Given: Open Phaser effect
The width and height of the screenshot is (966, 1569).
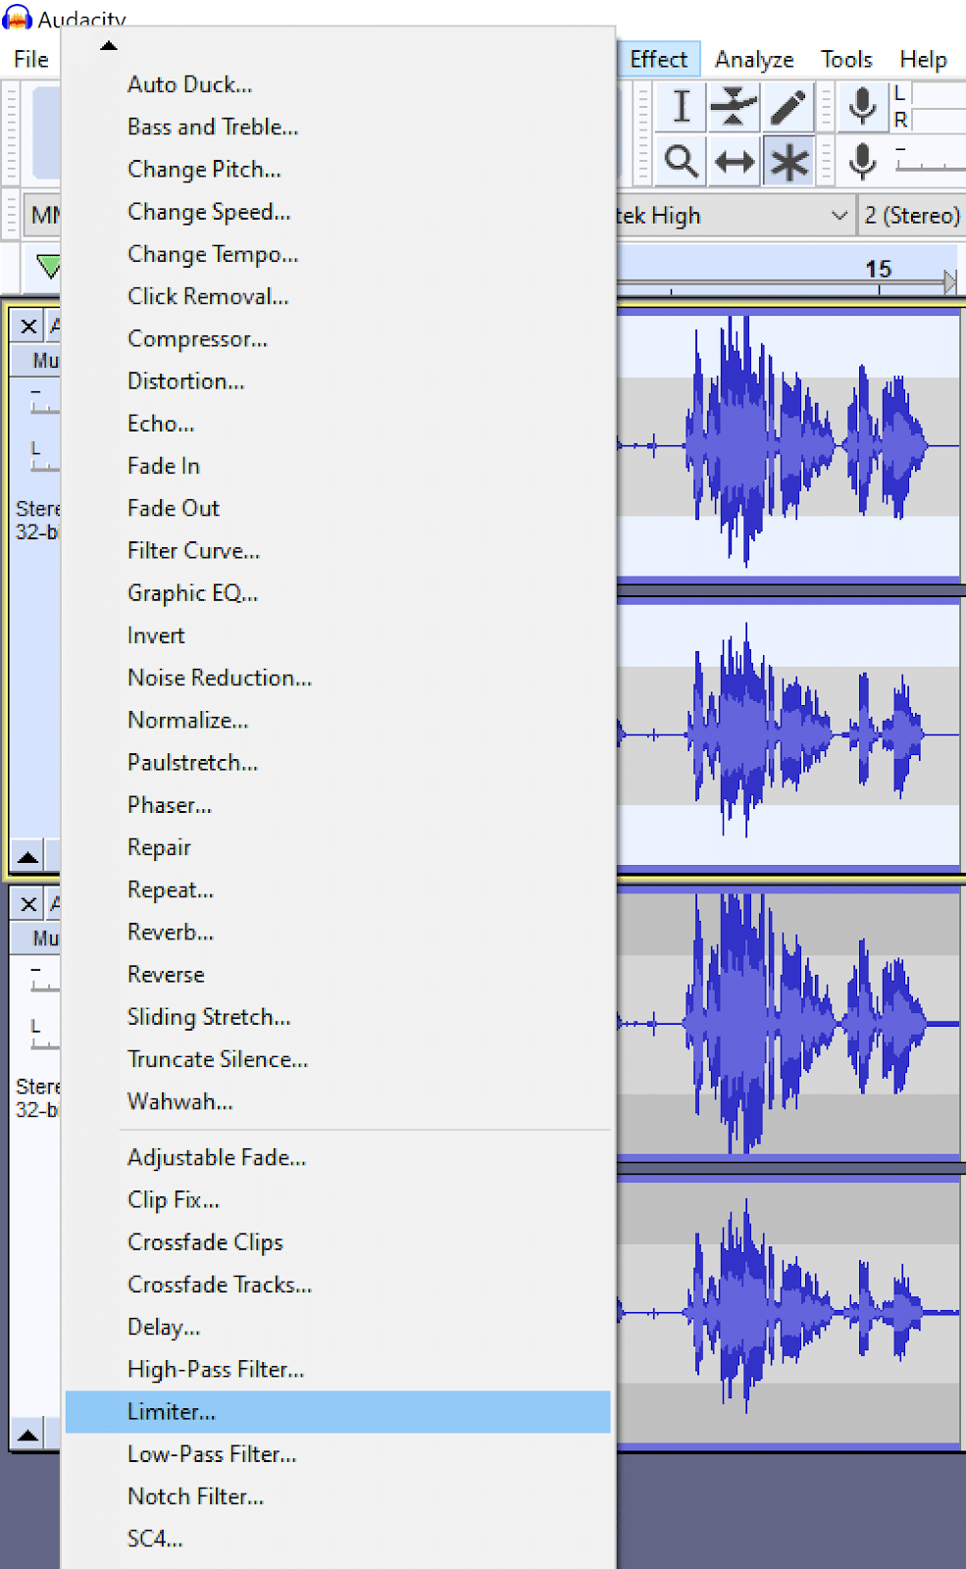Looking at the screenshot, I should (338, 805).
